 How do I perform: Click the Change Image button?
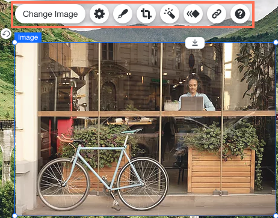tap(50, 14)
